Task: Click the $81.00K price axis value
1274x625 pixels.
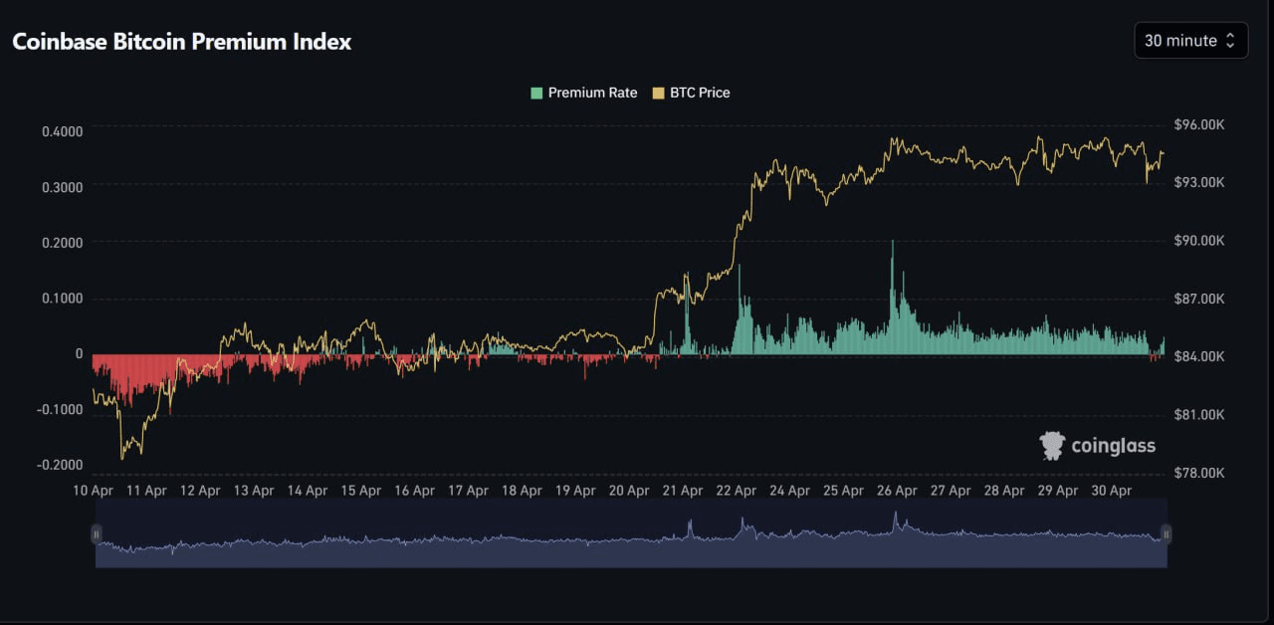Action: point(1198,413)
